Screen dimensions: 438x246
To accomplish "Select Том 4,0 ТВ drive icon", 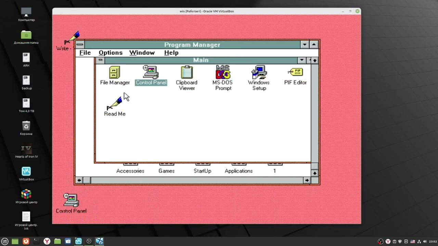I will tap(26, 106).
